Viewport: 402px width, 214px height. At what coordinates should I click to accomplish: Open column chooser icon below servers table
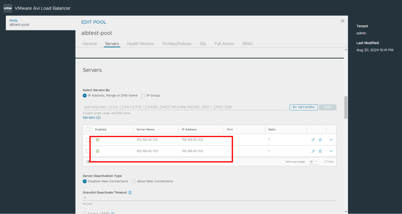(x=88, y=162)
